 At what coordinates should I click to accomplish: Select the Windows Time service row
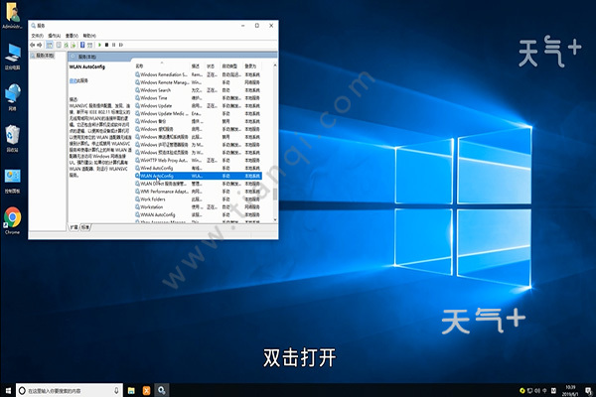198,98
